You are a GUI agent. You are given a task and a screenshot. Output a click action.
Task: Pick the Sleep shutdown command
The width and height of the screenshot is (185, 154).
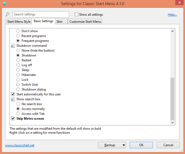[18, 70]
